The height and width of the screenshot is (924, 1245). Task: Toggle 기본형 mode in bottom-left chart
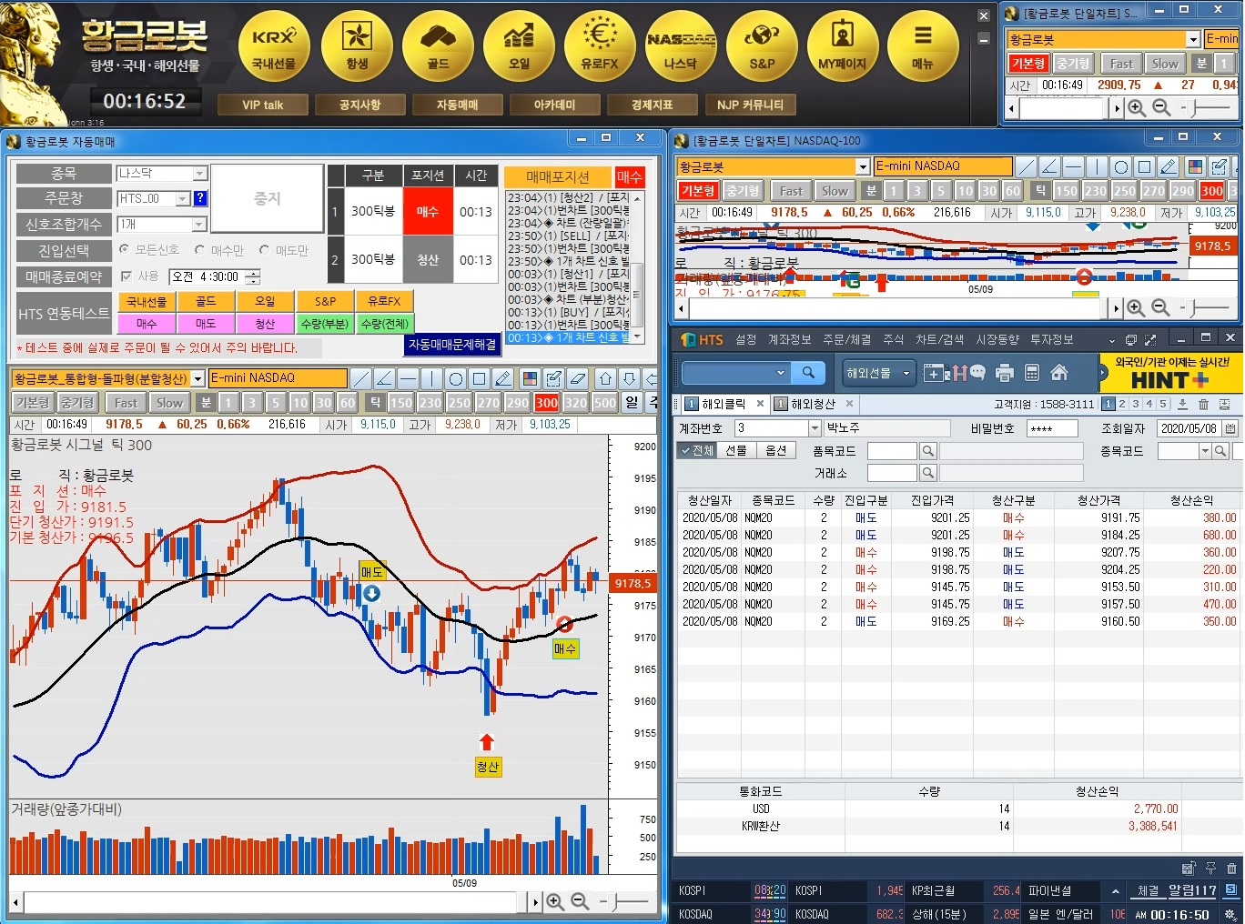click(x=32, y=403)
